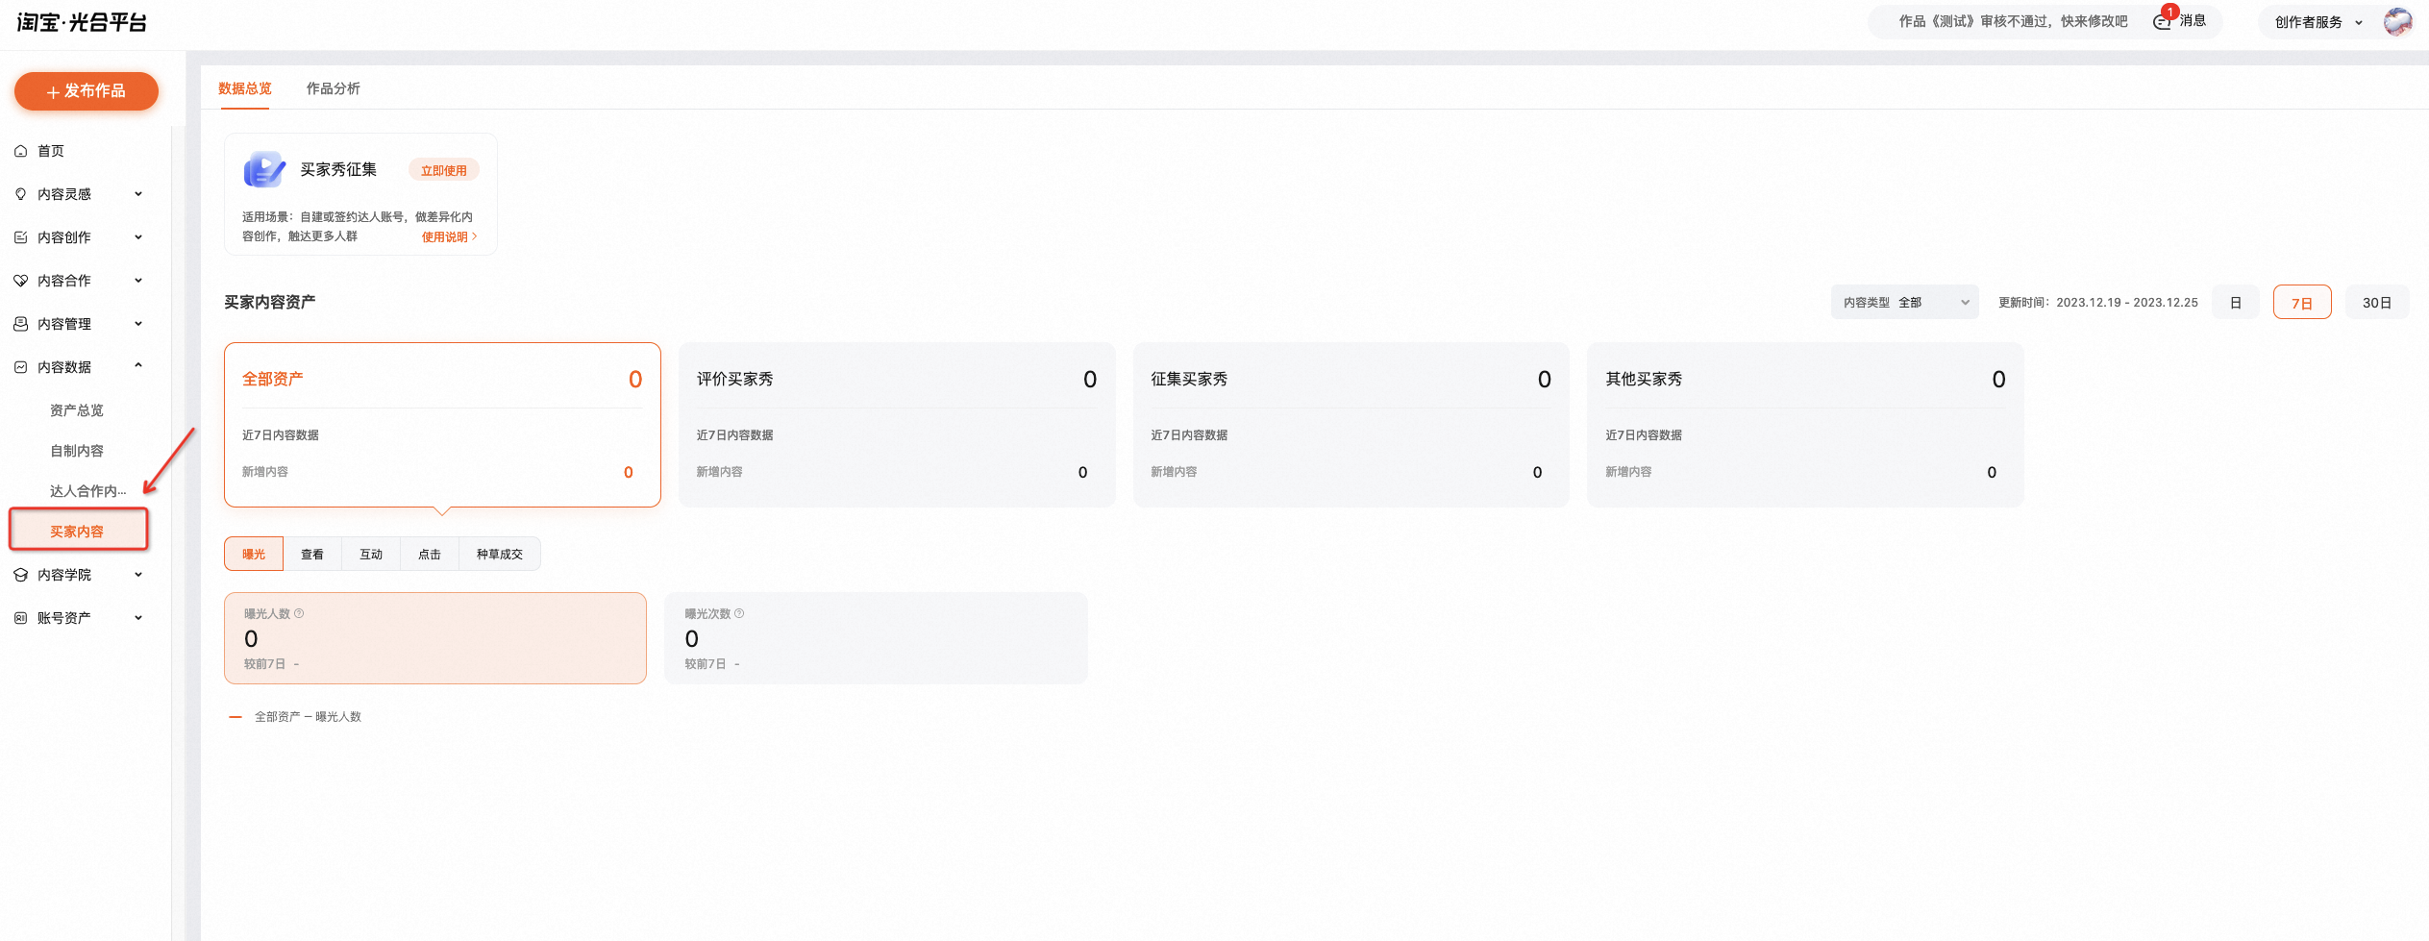Click the 内容数据 chart icon
Screen dimensions: 2429x941
[x=20, y=367]
